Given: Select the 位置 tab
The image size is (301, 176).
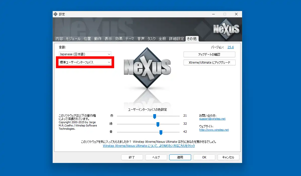Looking at the screenshot, I should 87,39.
